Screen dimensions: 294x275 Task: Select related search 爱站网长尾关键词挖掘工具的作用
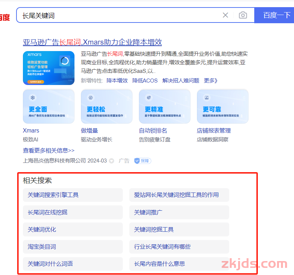pyautogui.click(x=179, y=195)
